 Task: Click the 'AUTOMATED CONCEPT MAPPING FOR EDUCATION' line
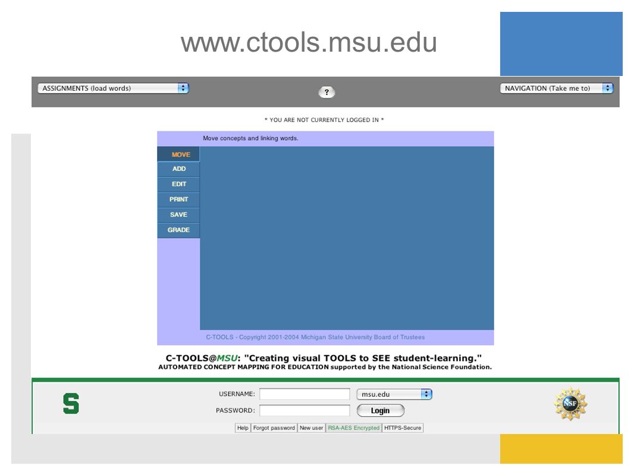tap(325, 367)
